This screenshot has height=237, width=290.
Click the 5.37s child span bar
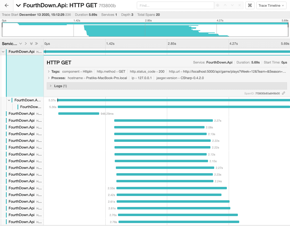coord(174,100)
